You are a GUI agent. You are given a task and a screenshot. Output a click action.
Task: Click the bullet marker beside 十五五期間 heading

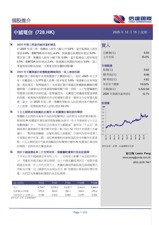coord(11,112)
